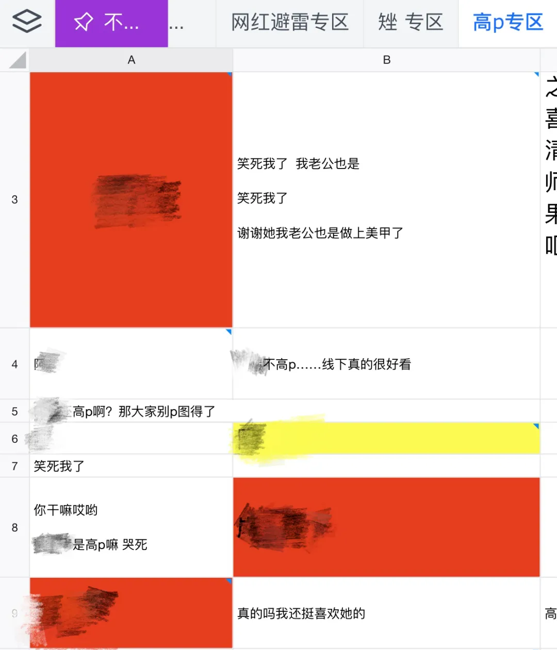Click cell text '高p啊？那大家别p图得了'
This screenshot has height=650, width=557.
pyautogui.click(x=144, y=411)
